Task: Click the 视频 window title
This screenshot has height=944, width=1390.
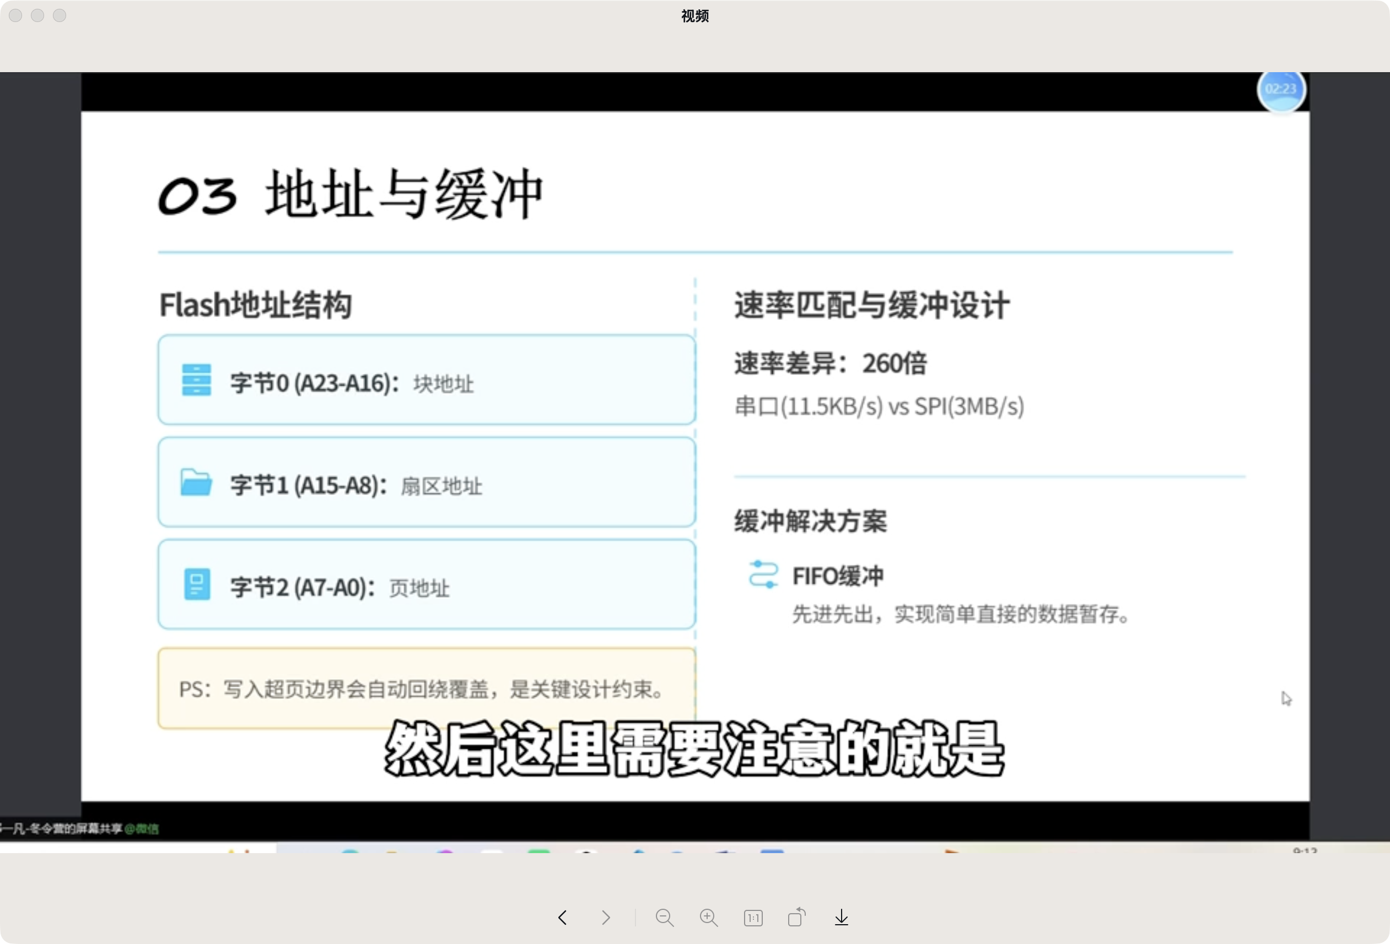Action: point(694,16)
